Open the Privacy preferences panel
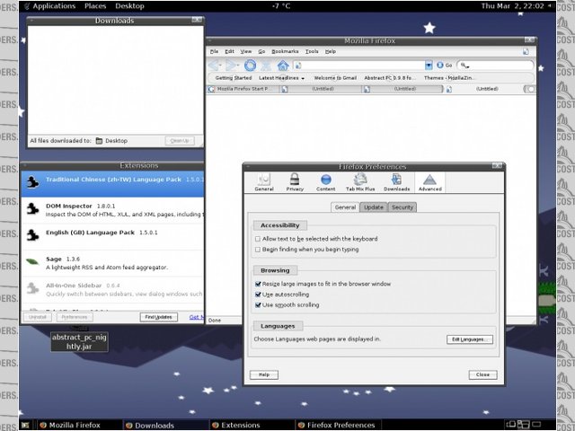Screen dimensions: 575x431 tap(295, 182)
